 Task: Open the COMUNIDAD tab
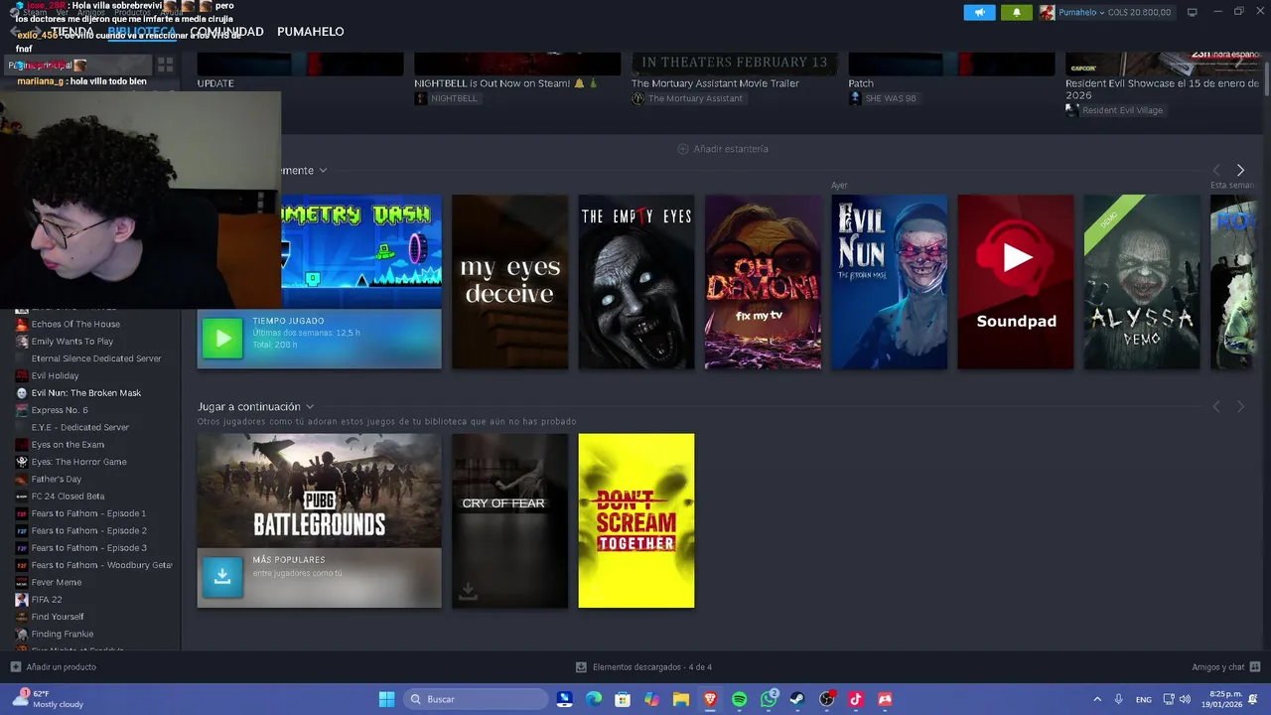[226, 32]
